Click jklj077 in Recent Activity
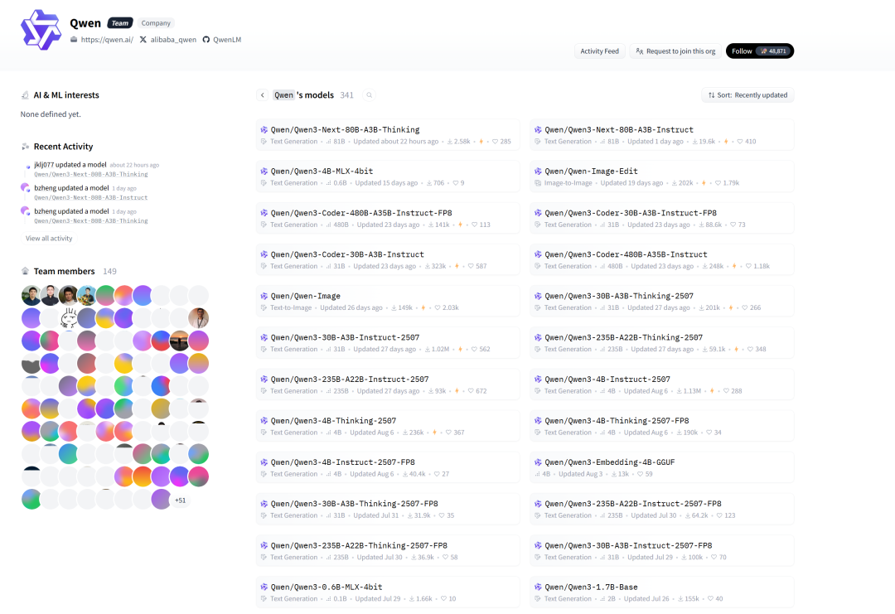Image resolution: width=895 pixels, height=614 pixels. tap(44, 164)
